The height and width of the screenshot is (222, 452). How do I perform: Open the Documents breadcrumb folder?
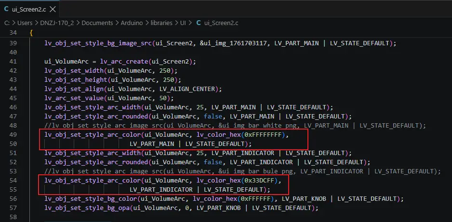[x=97, y=23]
